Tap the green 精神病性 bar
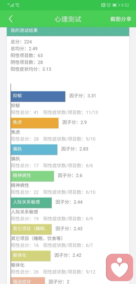136x284 pixels. coord(32,176)
